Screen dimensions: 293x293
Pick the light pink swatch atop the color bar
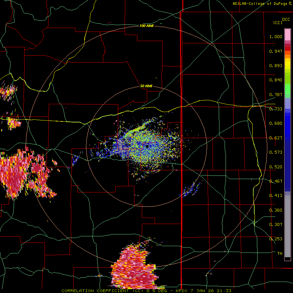287,35
